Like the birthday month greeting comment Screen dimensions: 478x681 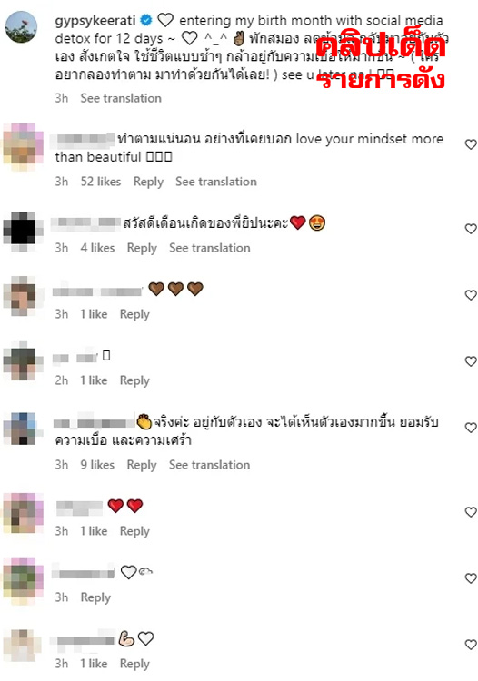[471, 229]
